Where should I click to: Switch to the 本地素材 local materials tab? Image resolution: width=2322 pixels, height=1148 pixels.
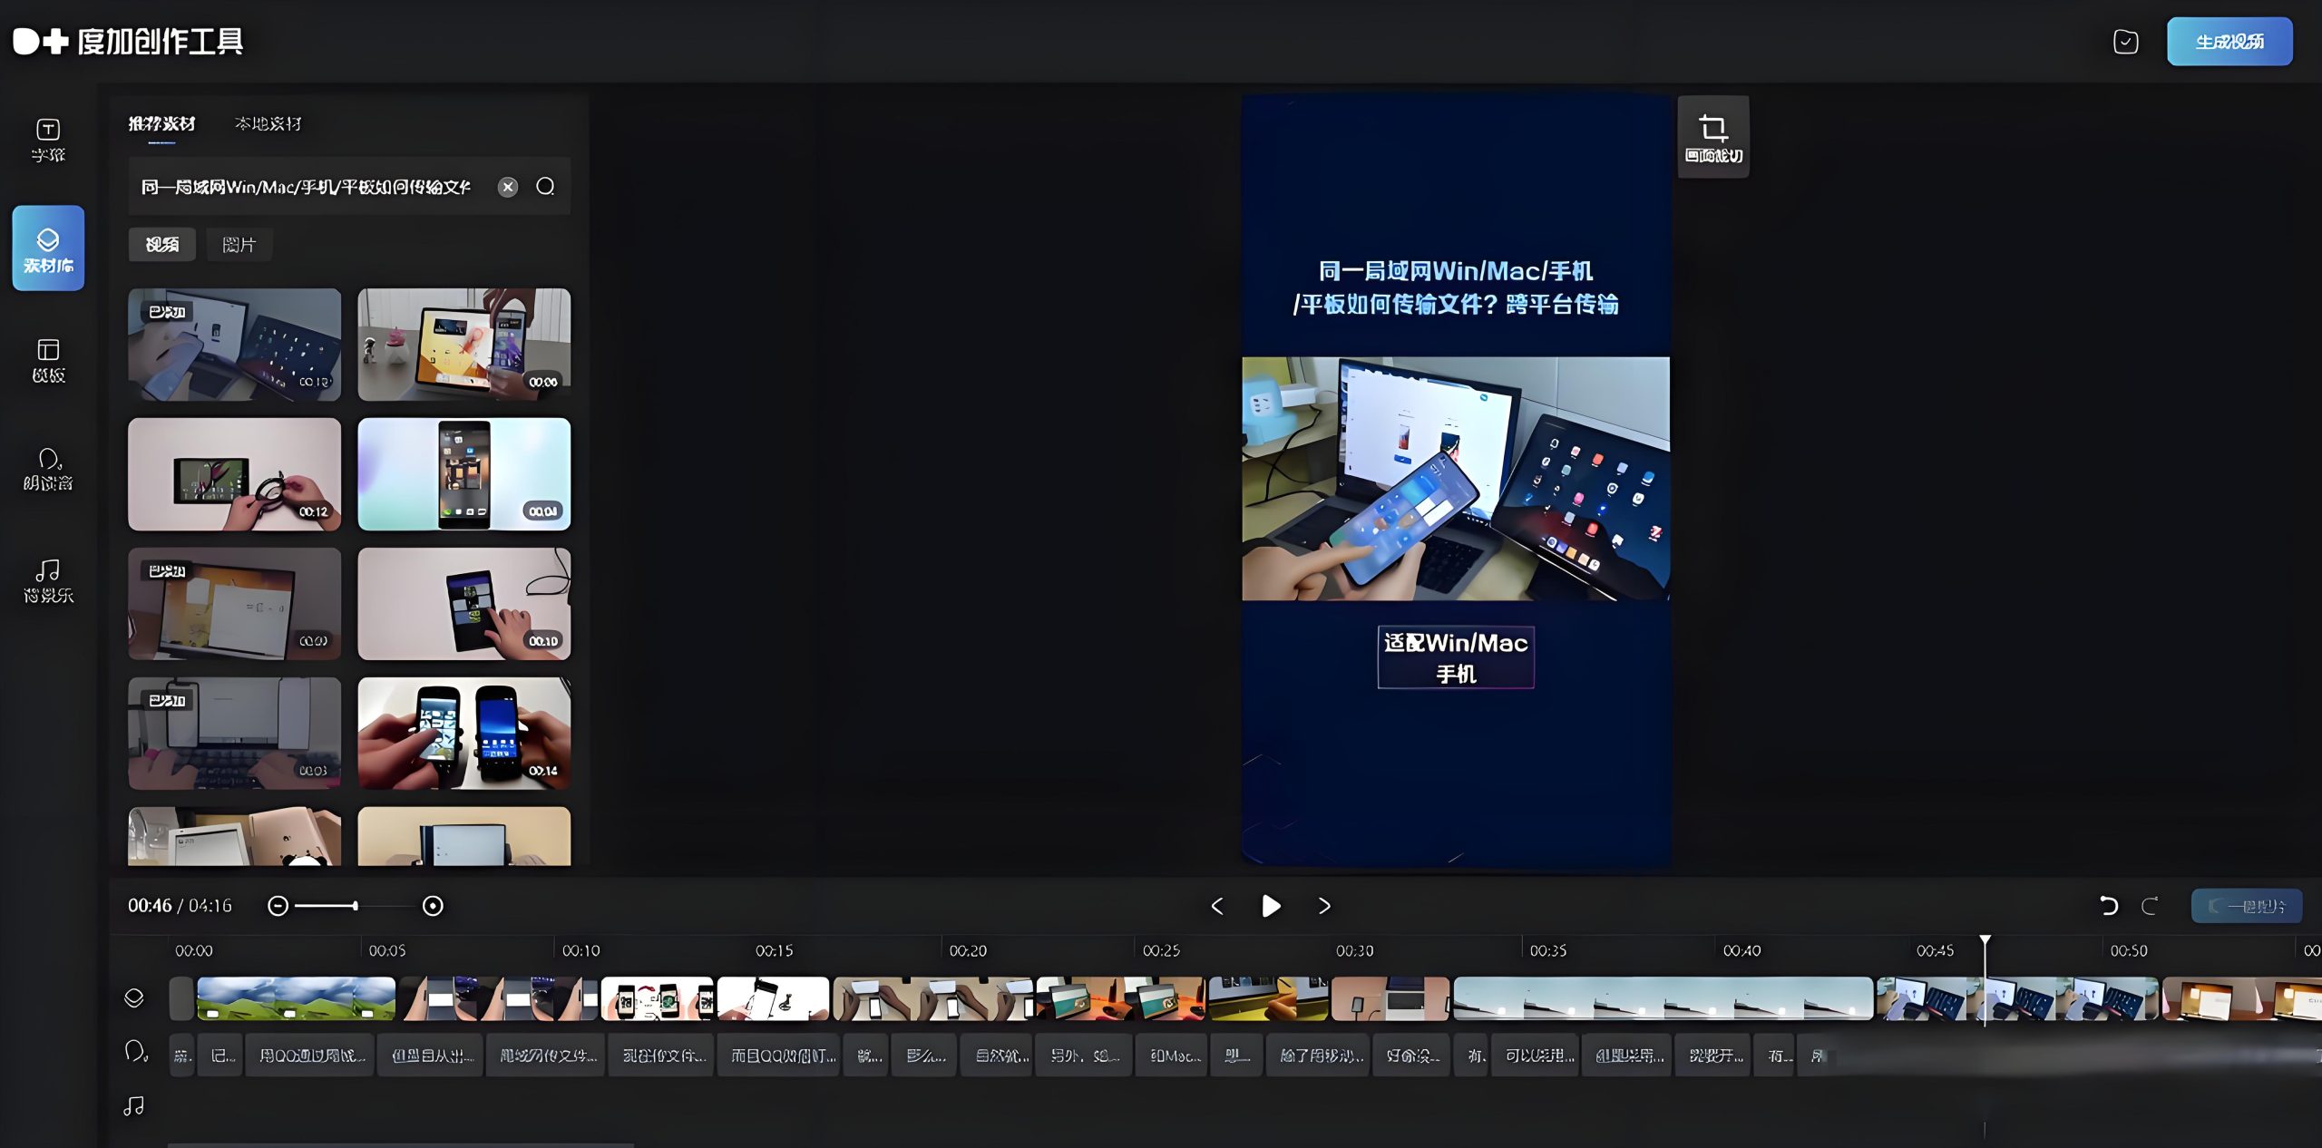tap(268, 124)
